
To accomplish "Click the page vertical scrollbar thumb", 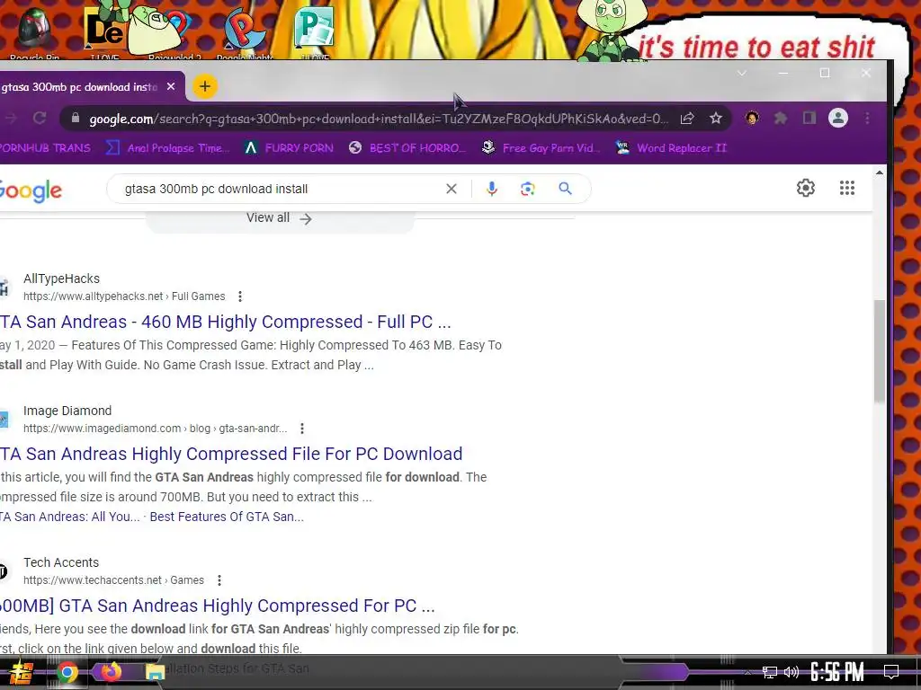I will coord(880,351).
